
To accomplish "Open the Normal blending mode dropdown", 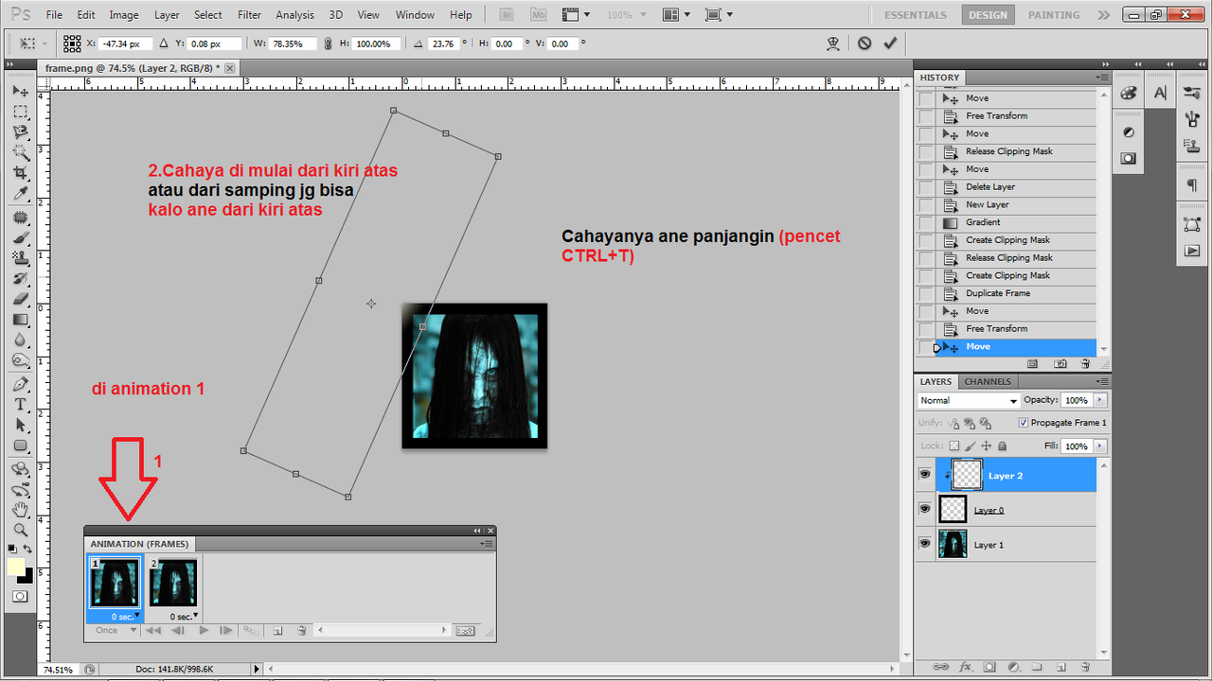I will pyautogui.click(x=968, y=400).
